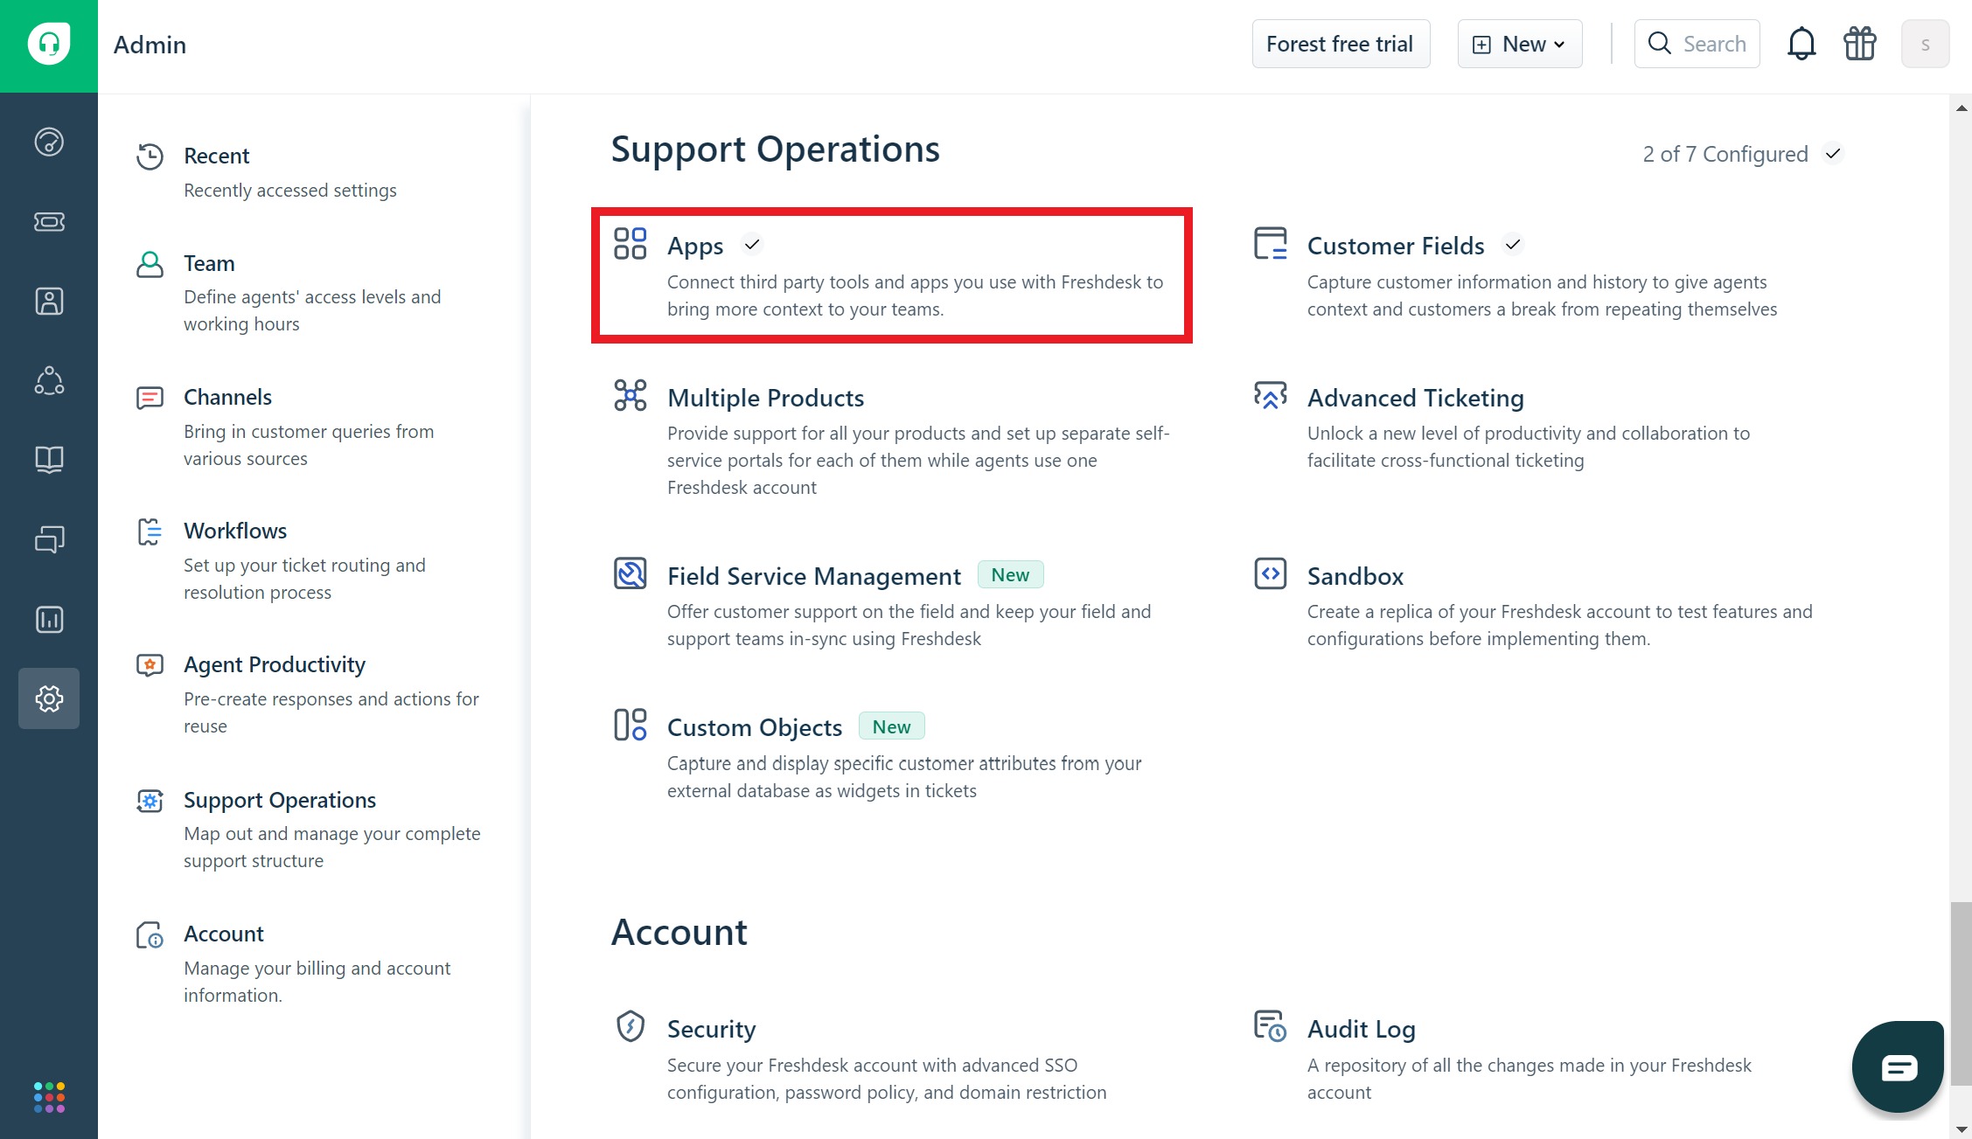Open the Field Service Management link
This screenshot has height=1139, width=1972.
pos(813,576)
